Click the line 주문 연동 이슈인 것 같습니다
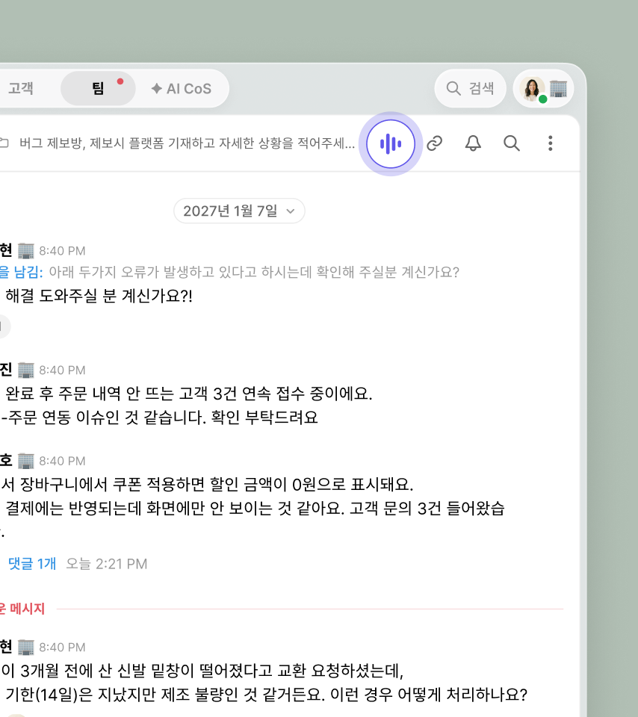 [160, 417]
